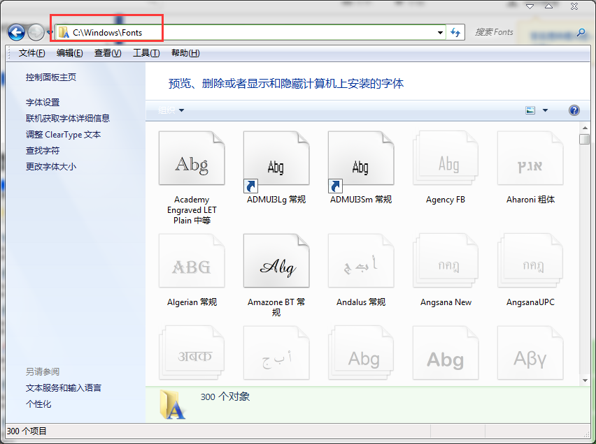The height and width of the screenshot is (444, 596).
Task: Open the view options dropdown arrow
Action: [x=545, y=110]
